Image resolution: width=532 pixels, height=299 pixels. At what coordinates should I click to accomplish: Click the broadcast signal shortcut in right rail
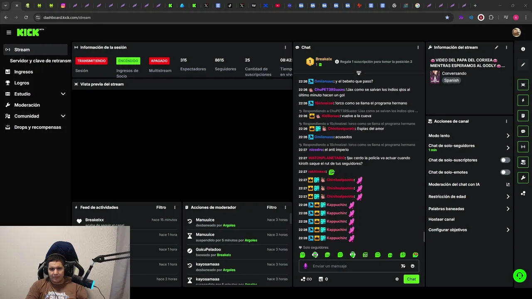(523, 147)
